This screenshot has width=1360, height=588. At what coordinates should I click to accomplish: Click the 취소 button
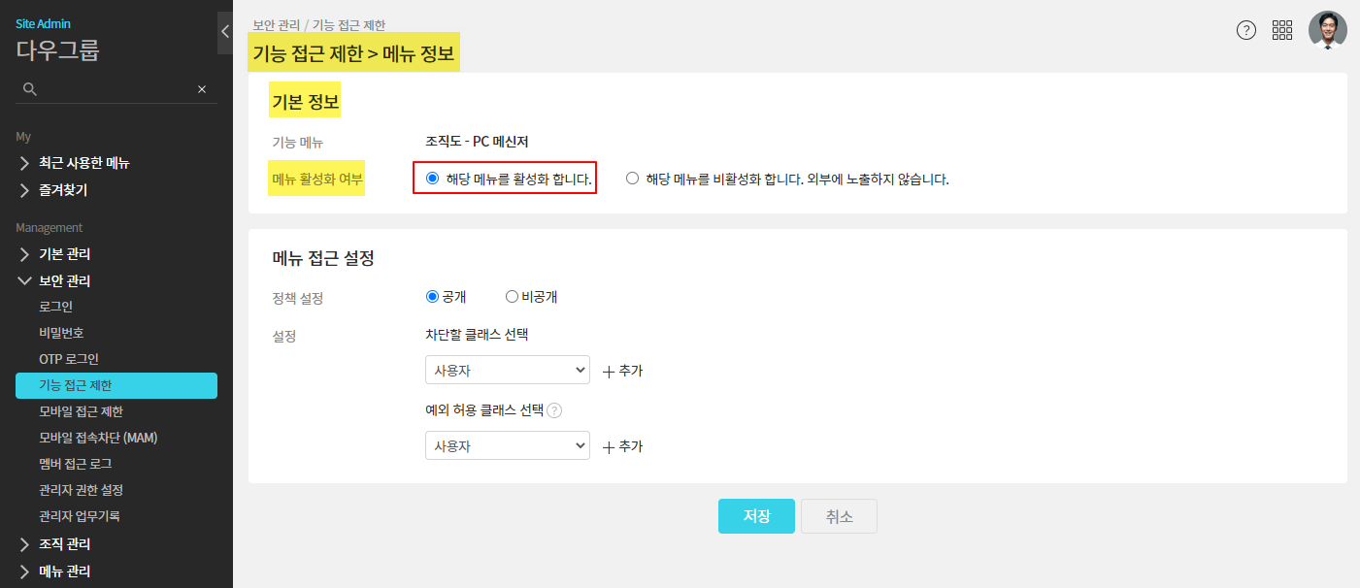[839, 516]
